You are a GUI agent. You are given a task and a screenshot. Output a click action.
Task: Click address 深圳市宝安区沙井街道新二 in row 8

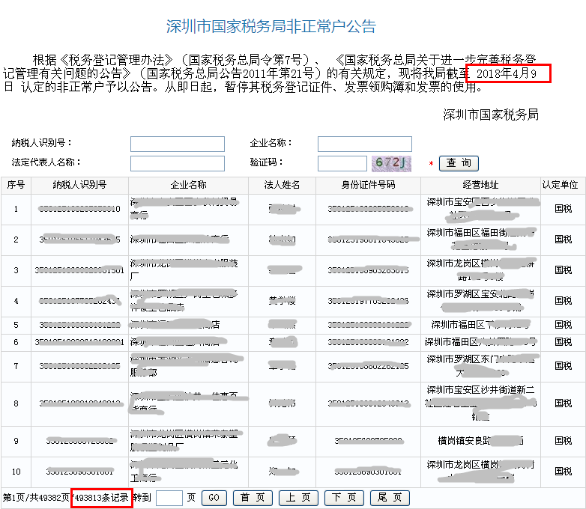[480, 390]
